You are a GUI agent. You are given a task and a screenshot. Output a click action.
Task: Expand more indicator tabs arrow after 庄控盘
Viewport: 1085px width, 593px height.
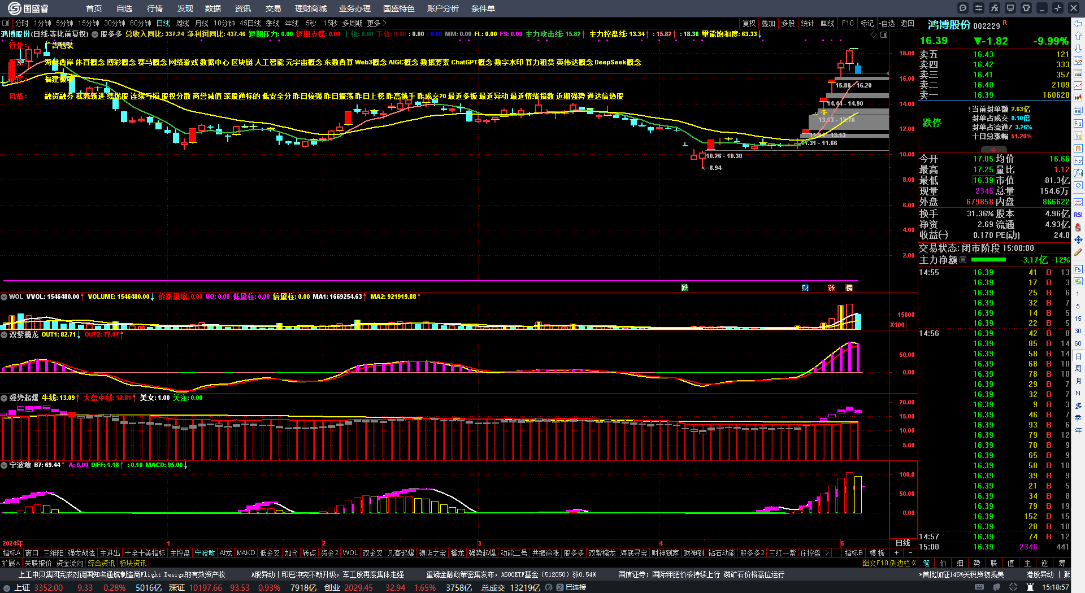pos(827,553)
